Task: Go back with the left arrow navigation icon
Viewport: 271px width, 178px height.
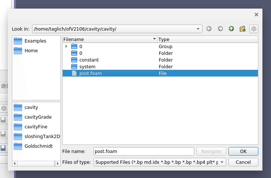Action: tap(209, 29)
